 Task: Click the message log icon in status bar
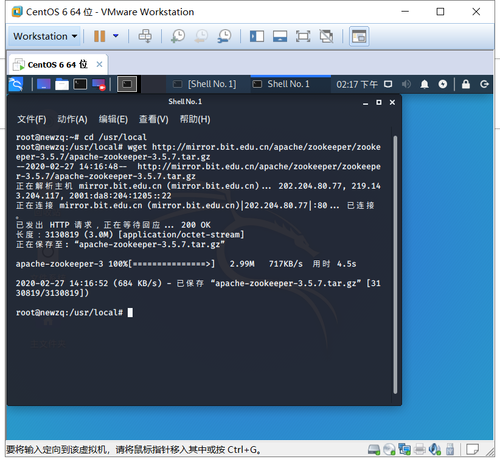click(472, 450)
